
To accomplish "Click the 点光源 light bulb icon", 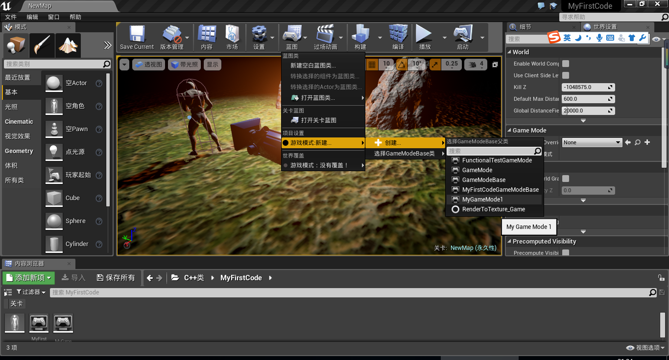I will point(54,152).
